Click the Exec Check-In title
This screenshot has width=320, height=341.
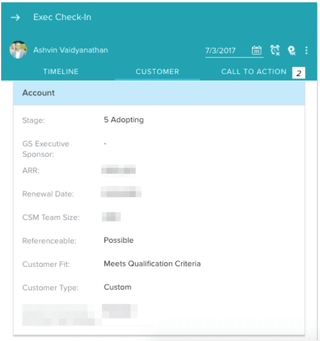(x=62, y=17)
